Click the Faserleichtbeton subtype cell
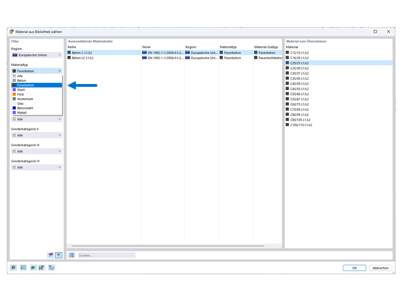This screenshot has height=301, width=402. pos(268,58)
